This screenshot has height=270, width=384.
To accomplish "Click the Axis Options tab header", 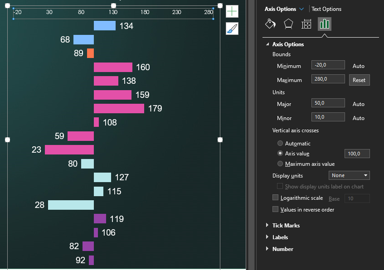I will [x=280, y=9].
